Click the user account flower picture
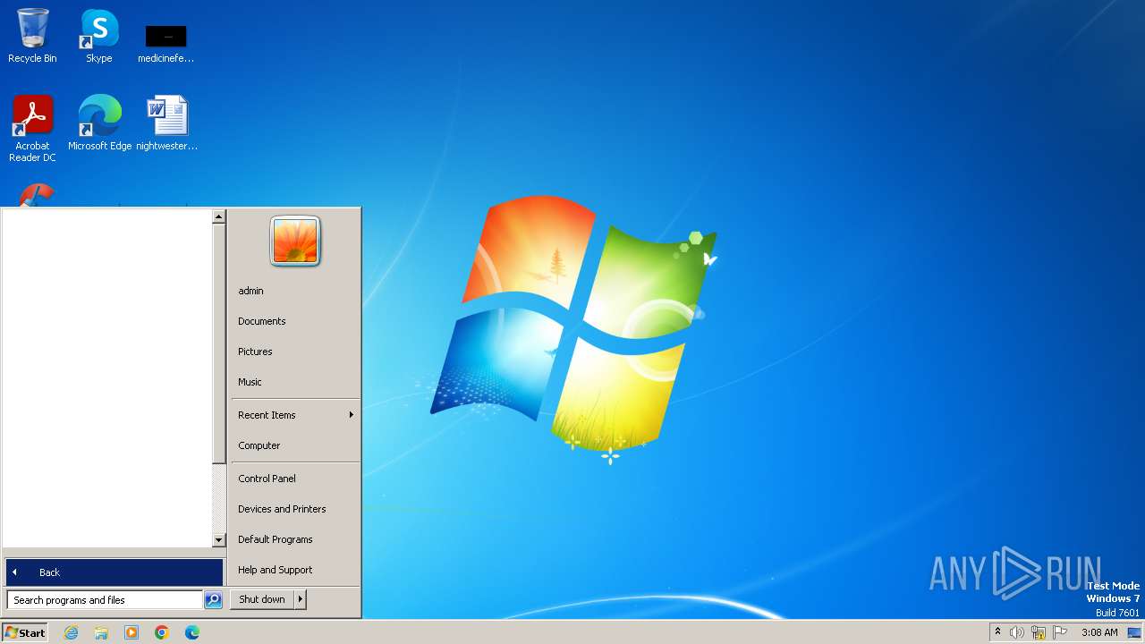Image resolution: width=1145 pixels, height=644 pixels. pos(295,241)
